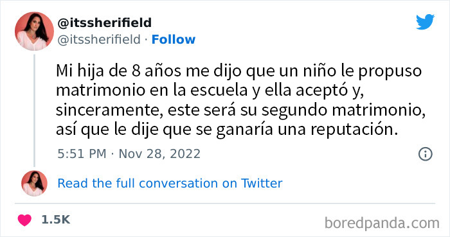This screenshot has height=237, width=450.
Task: Click the blue Twitter bird logo
Action: [x=425, y=22]
